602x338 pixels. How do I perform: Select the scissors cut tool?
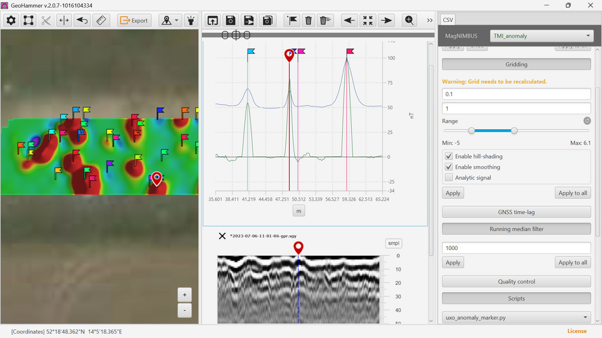(46, 20)
